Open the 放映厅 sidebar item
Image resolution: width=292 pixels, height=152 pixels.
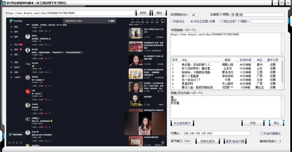coord(15,67)
